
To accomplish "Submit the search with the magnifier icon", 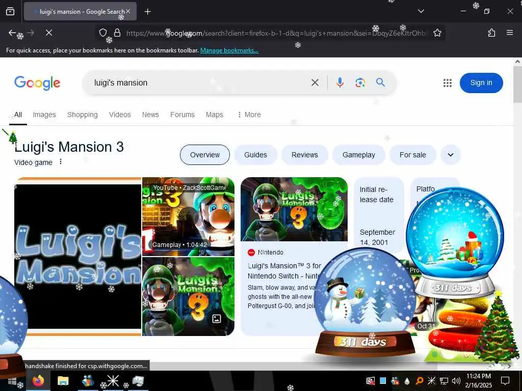I will [380, 82].
